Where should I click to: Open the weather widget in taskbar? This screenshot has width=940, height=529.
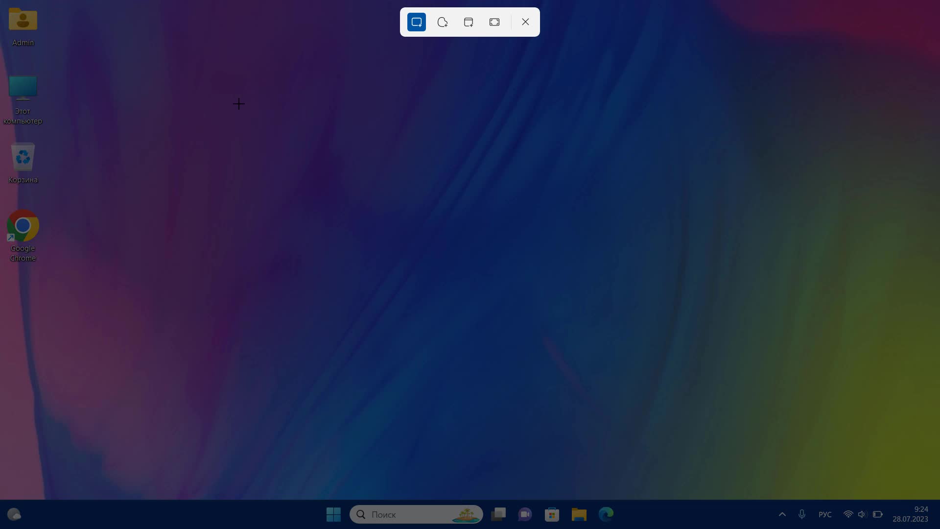[x=14, y=514]
